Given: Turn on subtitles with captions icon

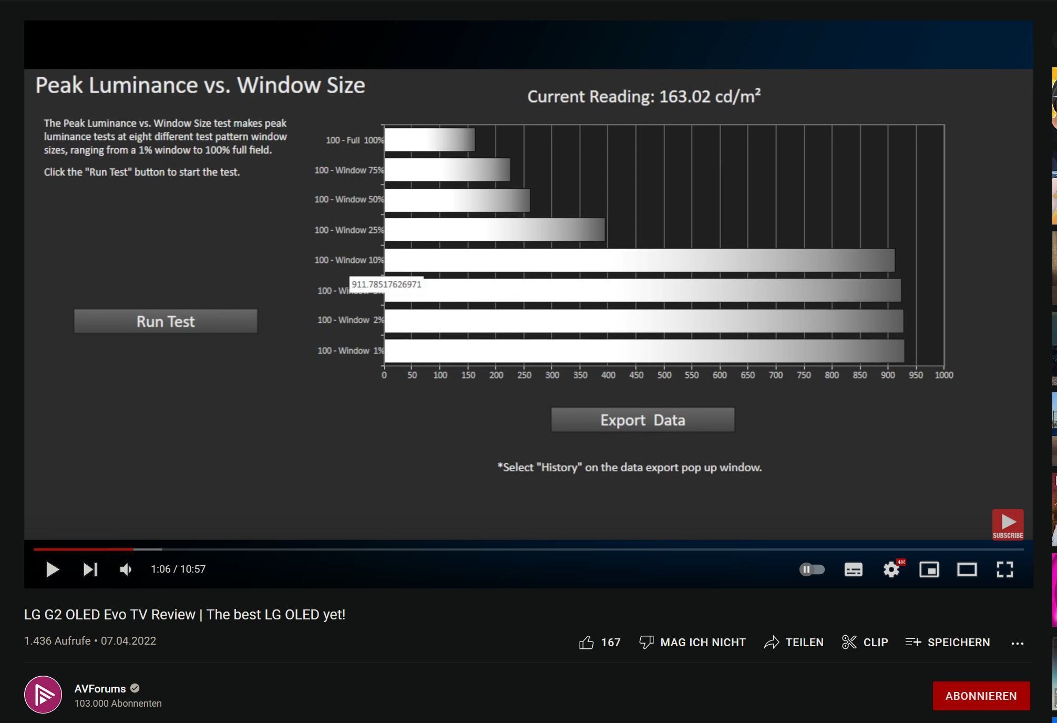Looking at the screenshot, I should click(x=853, y=569).
